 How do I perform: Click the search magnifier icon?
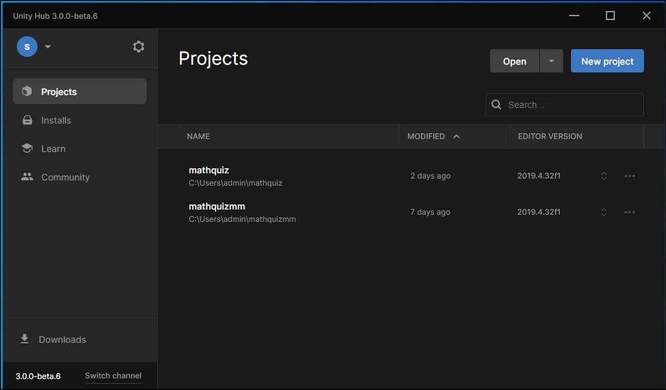[496, 105]
